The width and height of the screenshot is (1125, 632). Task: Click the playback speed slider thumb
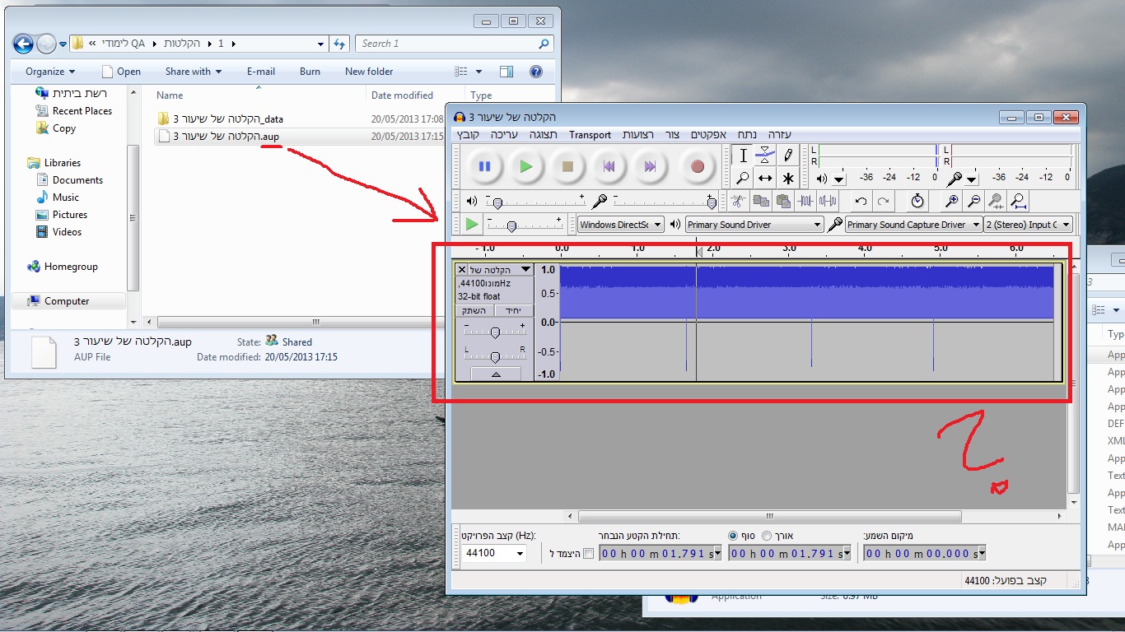pyautogui.click(x=511, y=226)
